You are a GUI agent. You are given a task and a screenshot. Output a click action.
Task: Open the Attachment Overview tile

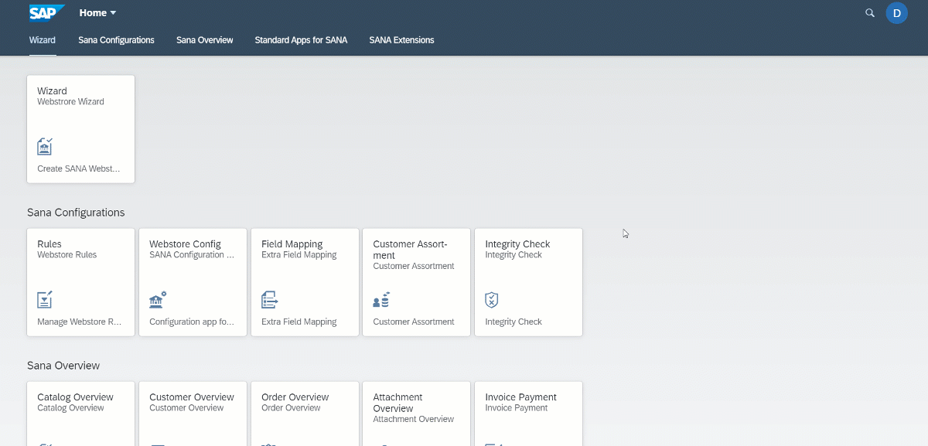tap(417, 414)
